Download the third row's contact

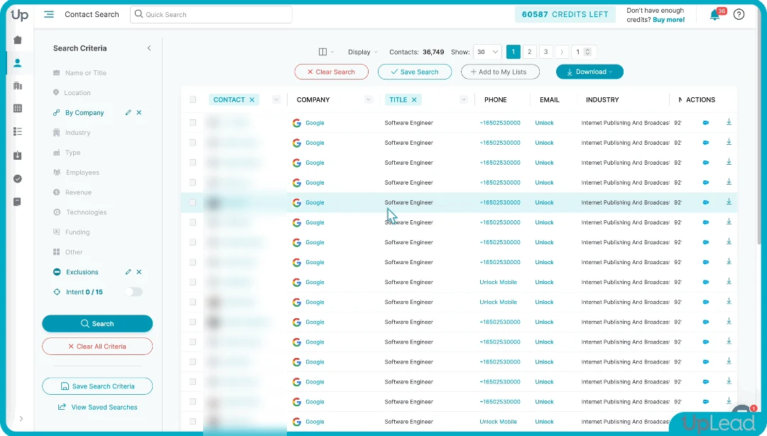coord(729,162)
